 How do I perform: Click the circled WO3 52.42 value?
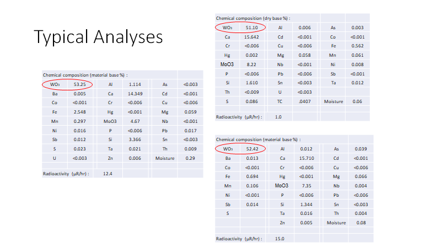pos(251,149)
